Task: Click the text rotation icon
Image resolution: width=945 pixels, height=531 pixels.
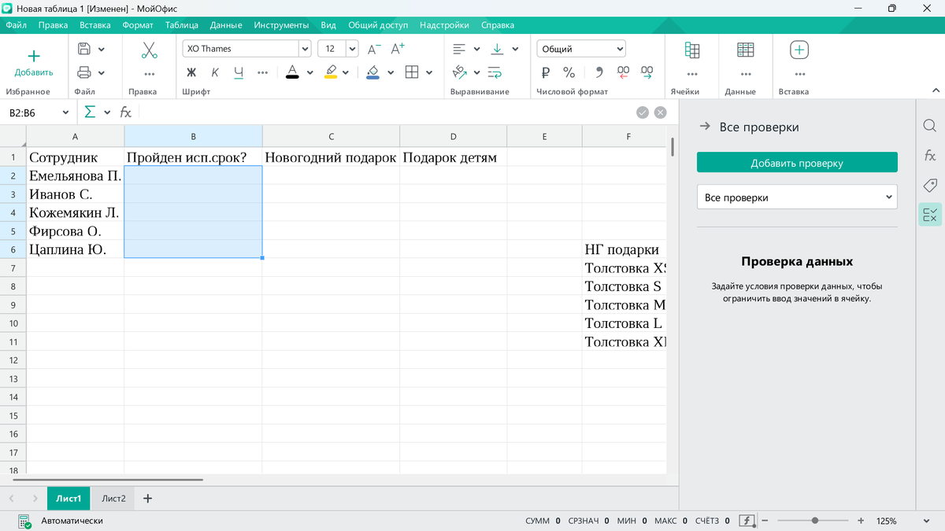Action: [460, 72]
